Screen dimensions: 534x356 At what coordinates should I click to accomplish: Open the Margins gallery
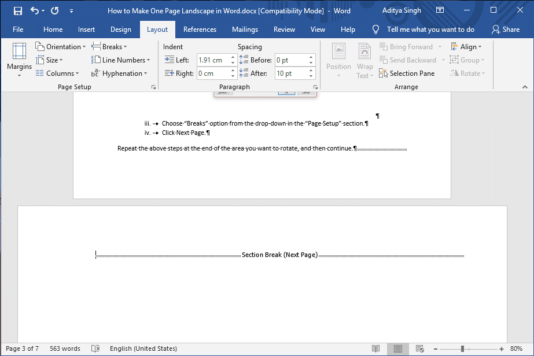(x=20, y=60)
